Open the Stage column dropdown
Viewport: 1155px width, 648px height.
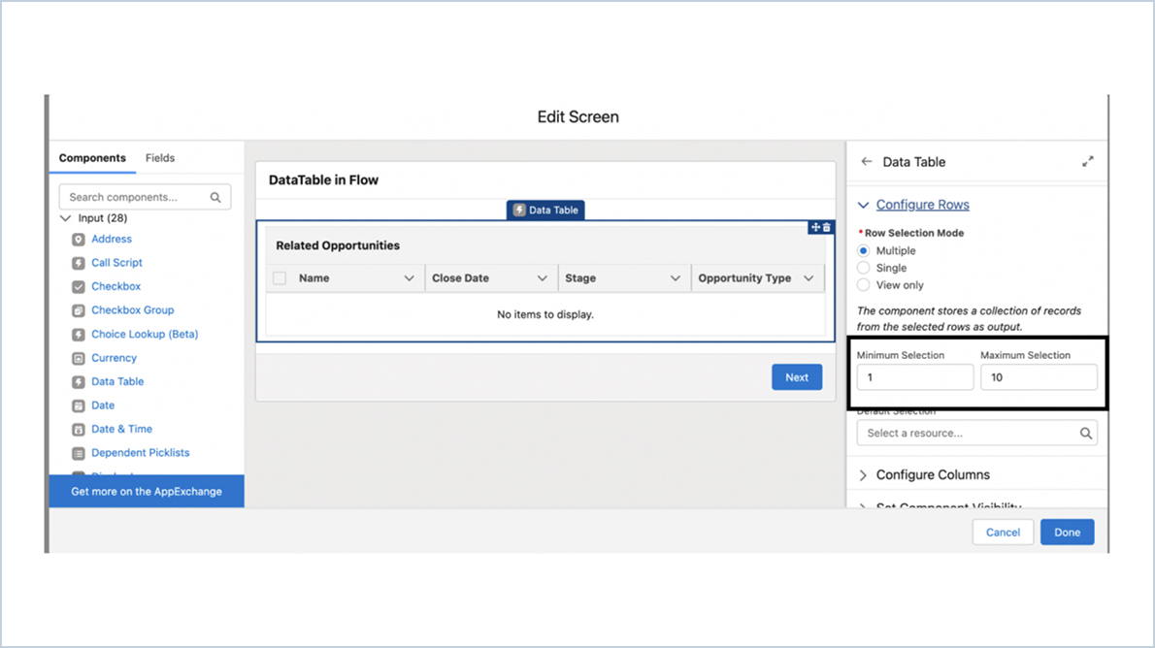(677, 278)
